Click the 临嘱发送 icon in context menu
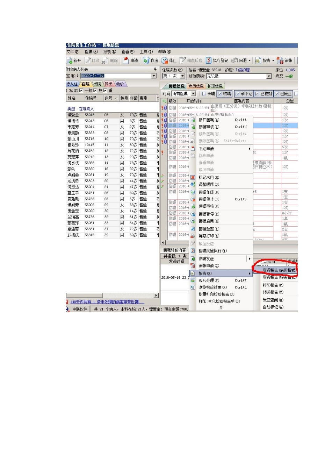 193,259
